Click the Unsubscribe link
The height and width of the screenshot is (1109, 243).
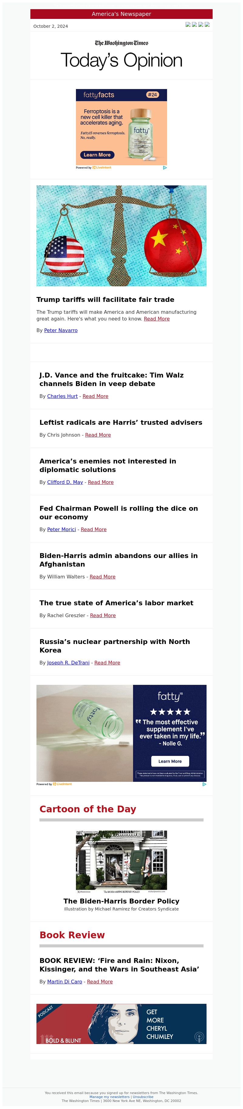click(x=143, y=1097)
